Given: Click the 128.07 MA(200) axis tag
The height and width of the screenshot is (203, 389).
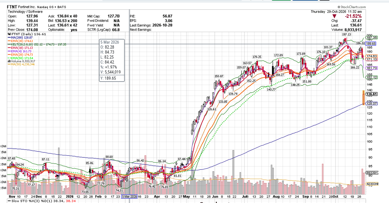Looking at the screenshot, I should coord(371,104).
